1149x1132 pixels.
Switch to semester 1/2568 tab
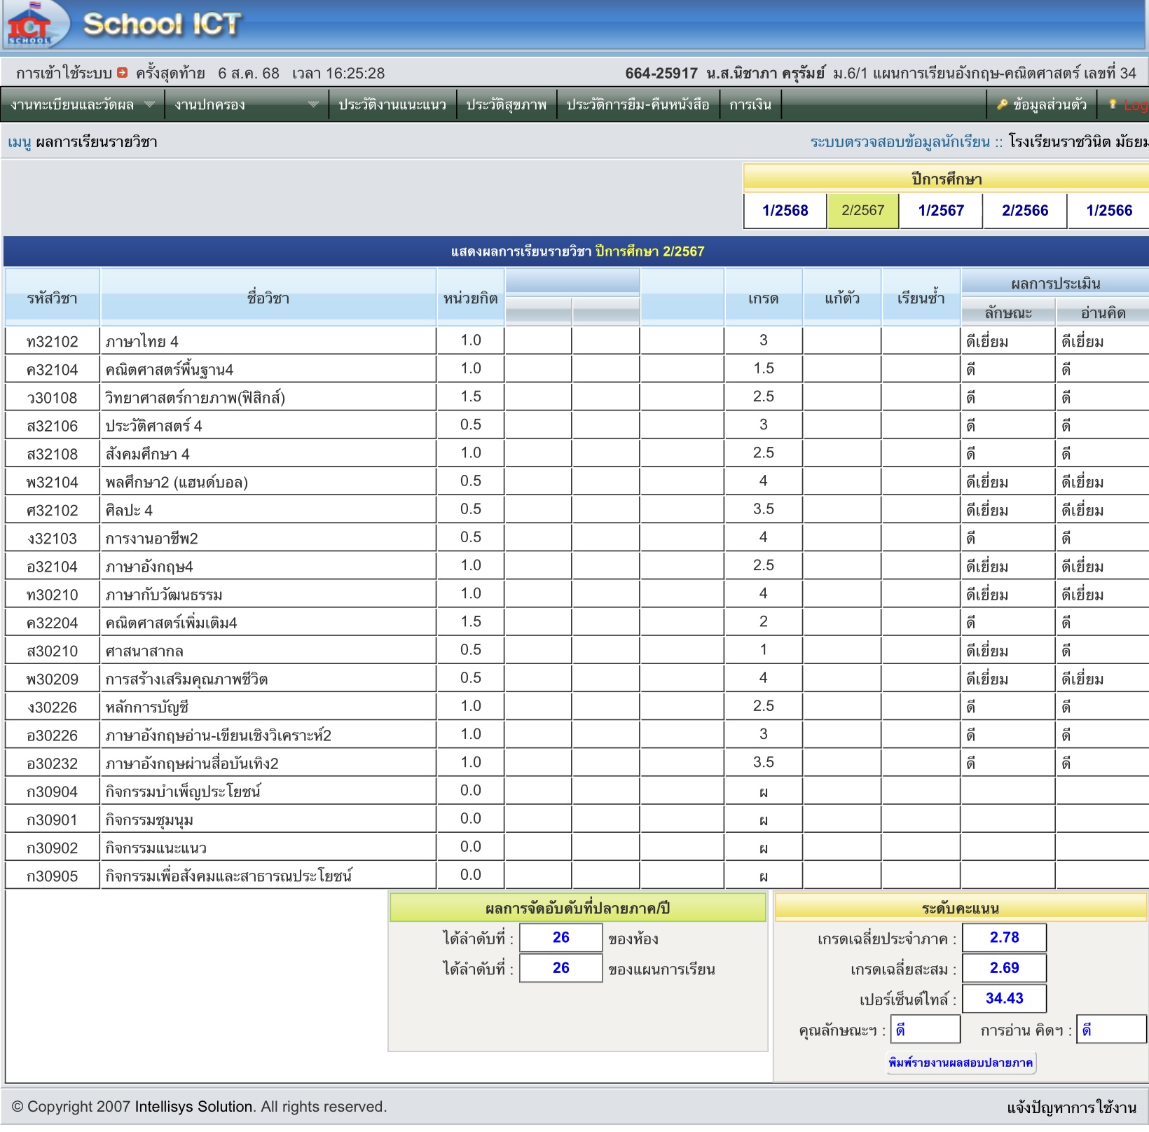(785, 211)
